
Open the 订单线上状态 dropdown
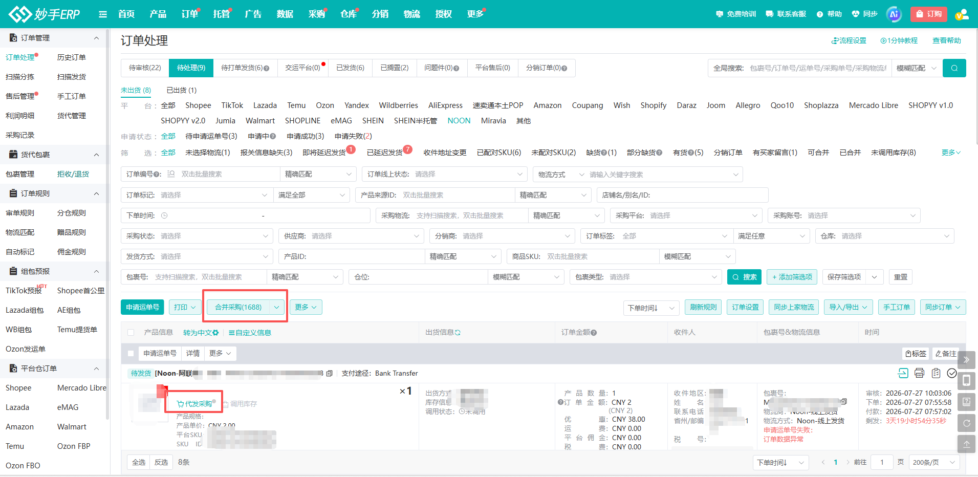click(x=444, y=175)
